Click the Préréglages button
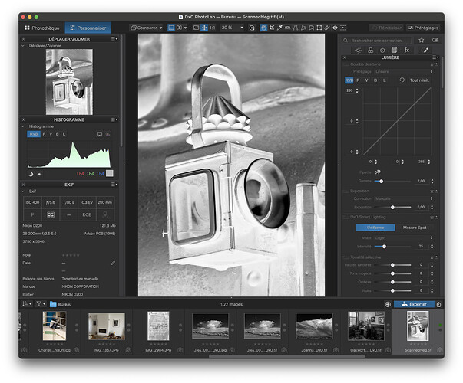The width and height of the screenshot is (463, 383). point(423,28)
